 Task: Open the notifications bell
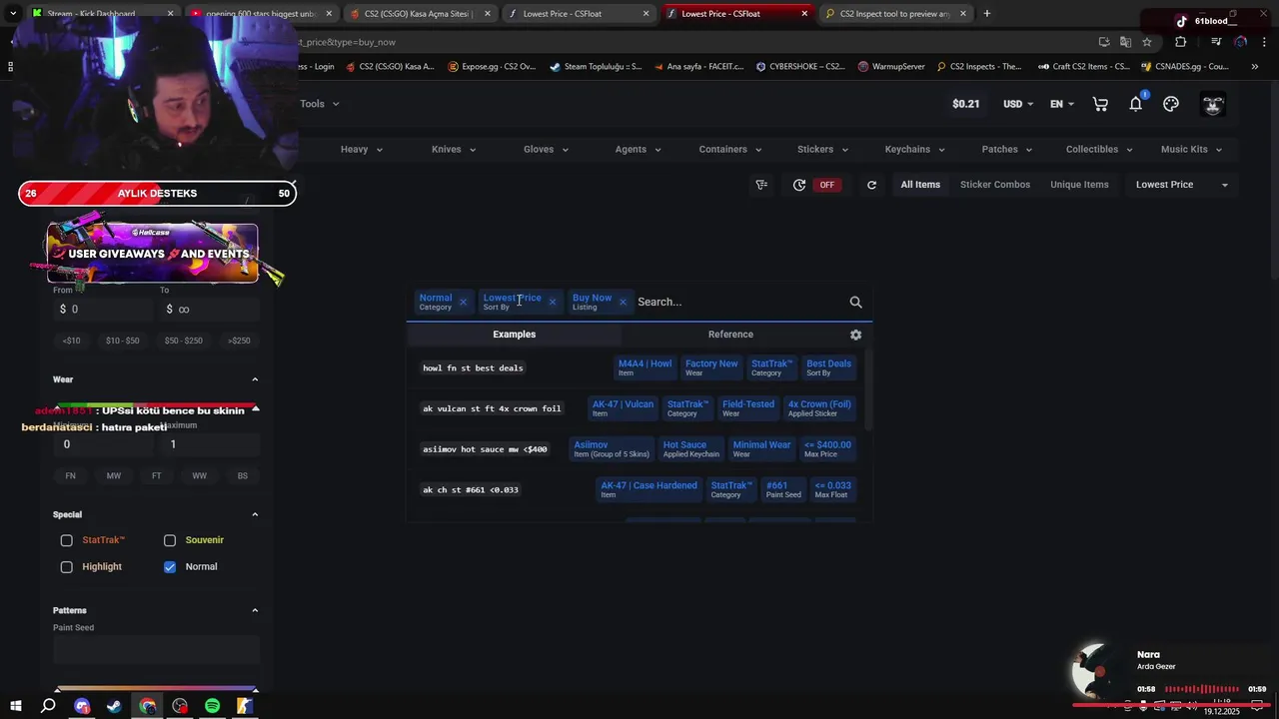pos(1136,104)
